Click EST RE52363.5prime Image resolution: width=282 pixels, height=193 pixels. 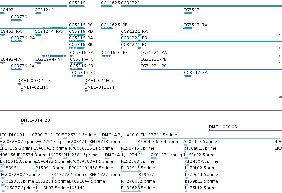click(138, 162)
